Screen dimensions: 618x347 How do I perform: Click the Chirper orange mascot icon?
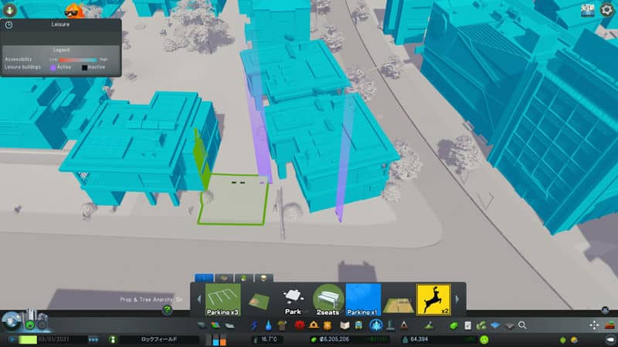(x=75, y=9)
